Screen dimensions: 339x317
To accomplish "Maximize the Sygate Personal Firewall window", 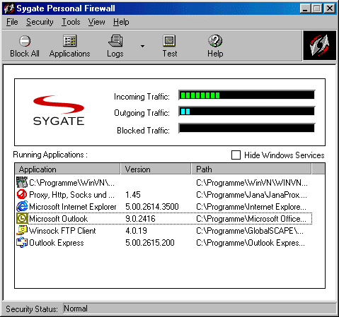I will [316, 8].
